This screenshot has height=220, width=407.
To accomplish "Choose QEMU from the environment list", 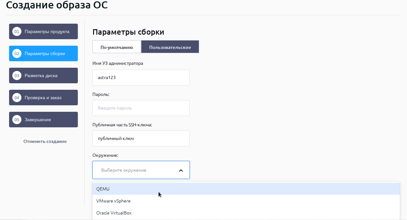I will pyautogui.click(x=103, y=189).
